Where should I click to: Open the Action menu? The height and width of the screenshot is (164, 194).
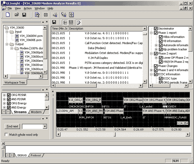[28, 9]
